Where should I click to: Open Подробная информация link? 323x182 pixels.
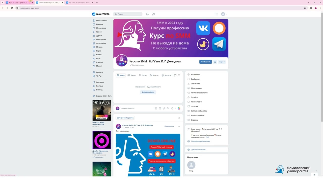point(201,141)
